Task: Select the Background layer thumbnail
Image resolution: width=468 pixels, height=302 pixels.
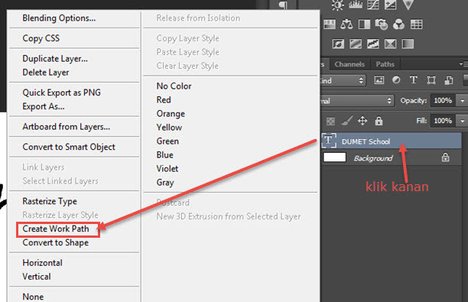Action: click(335, 157)
